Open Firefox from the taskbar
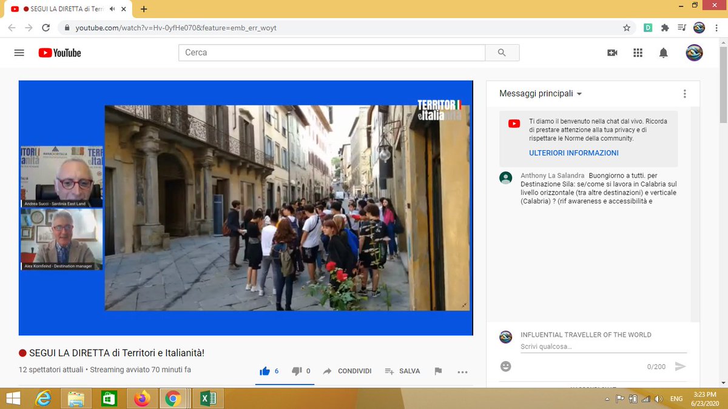 tap(141, 398)
